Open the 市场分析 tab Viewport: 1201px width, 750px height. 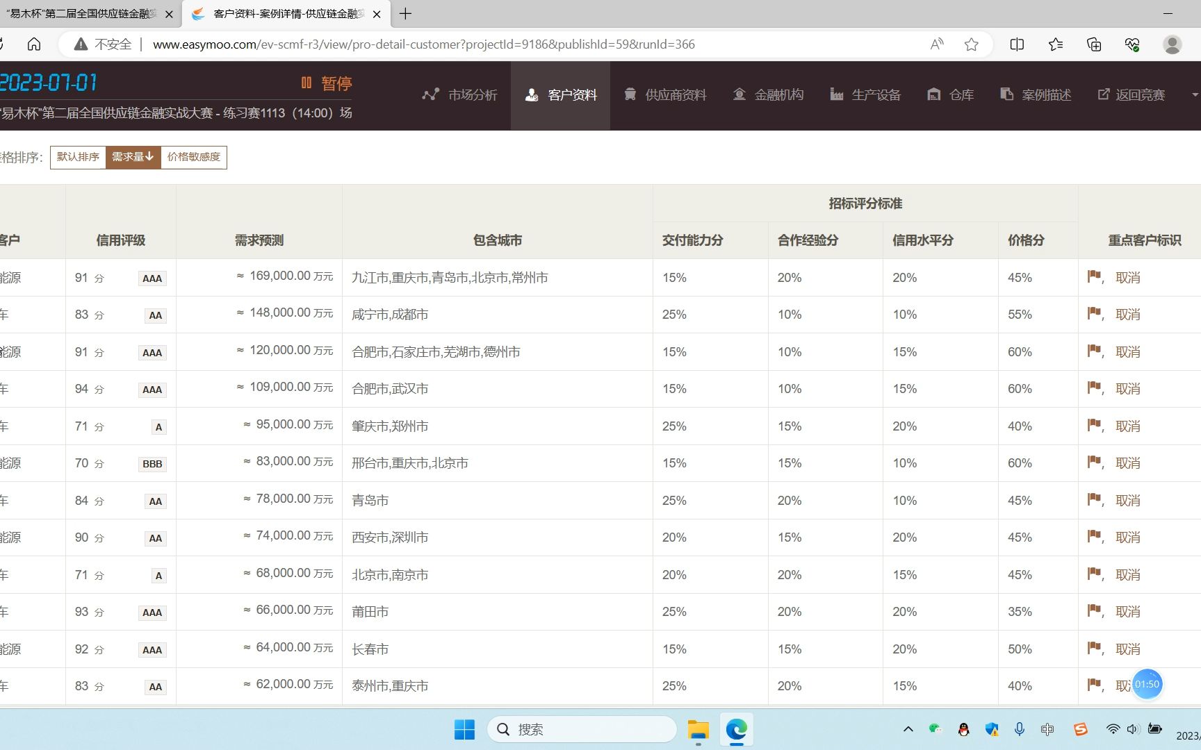tap(459, 95)
